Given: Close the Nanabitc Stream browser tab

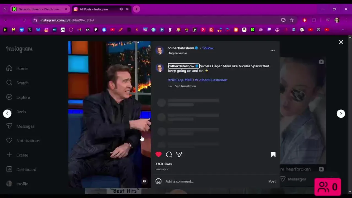Looking at the screenshot, I should click(66, 9).
